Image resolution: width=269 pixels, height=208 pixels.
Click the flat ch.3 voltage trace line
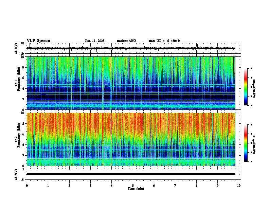coord(131,174)
